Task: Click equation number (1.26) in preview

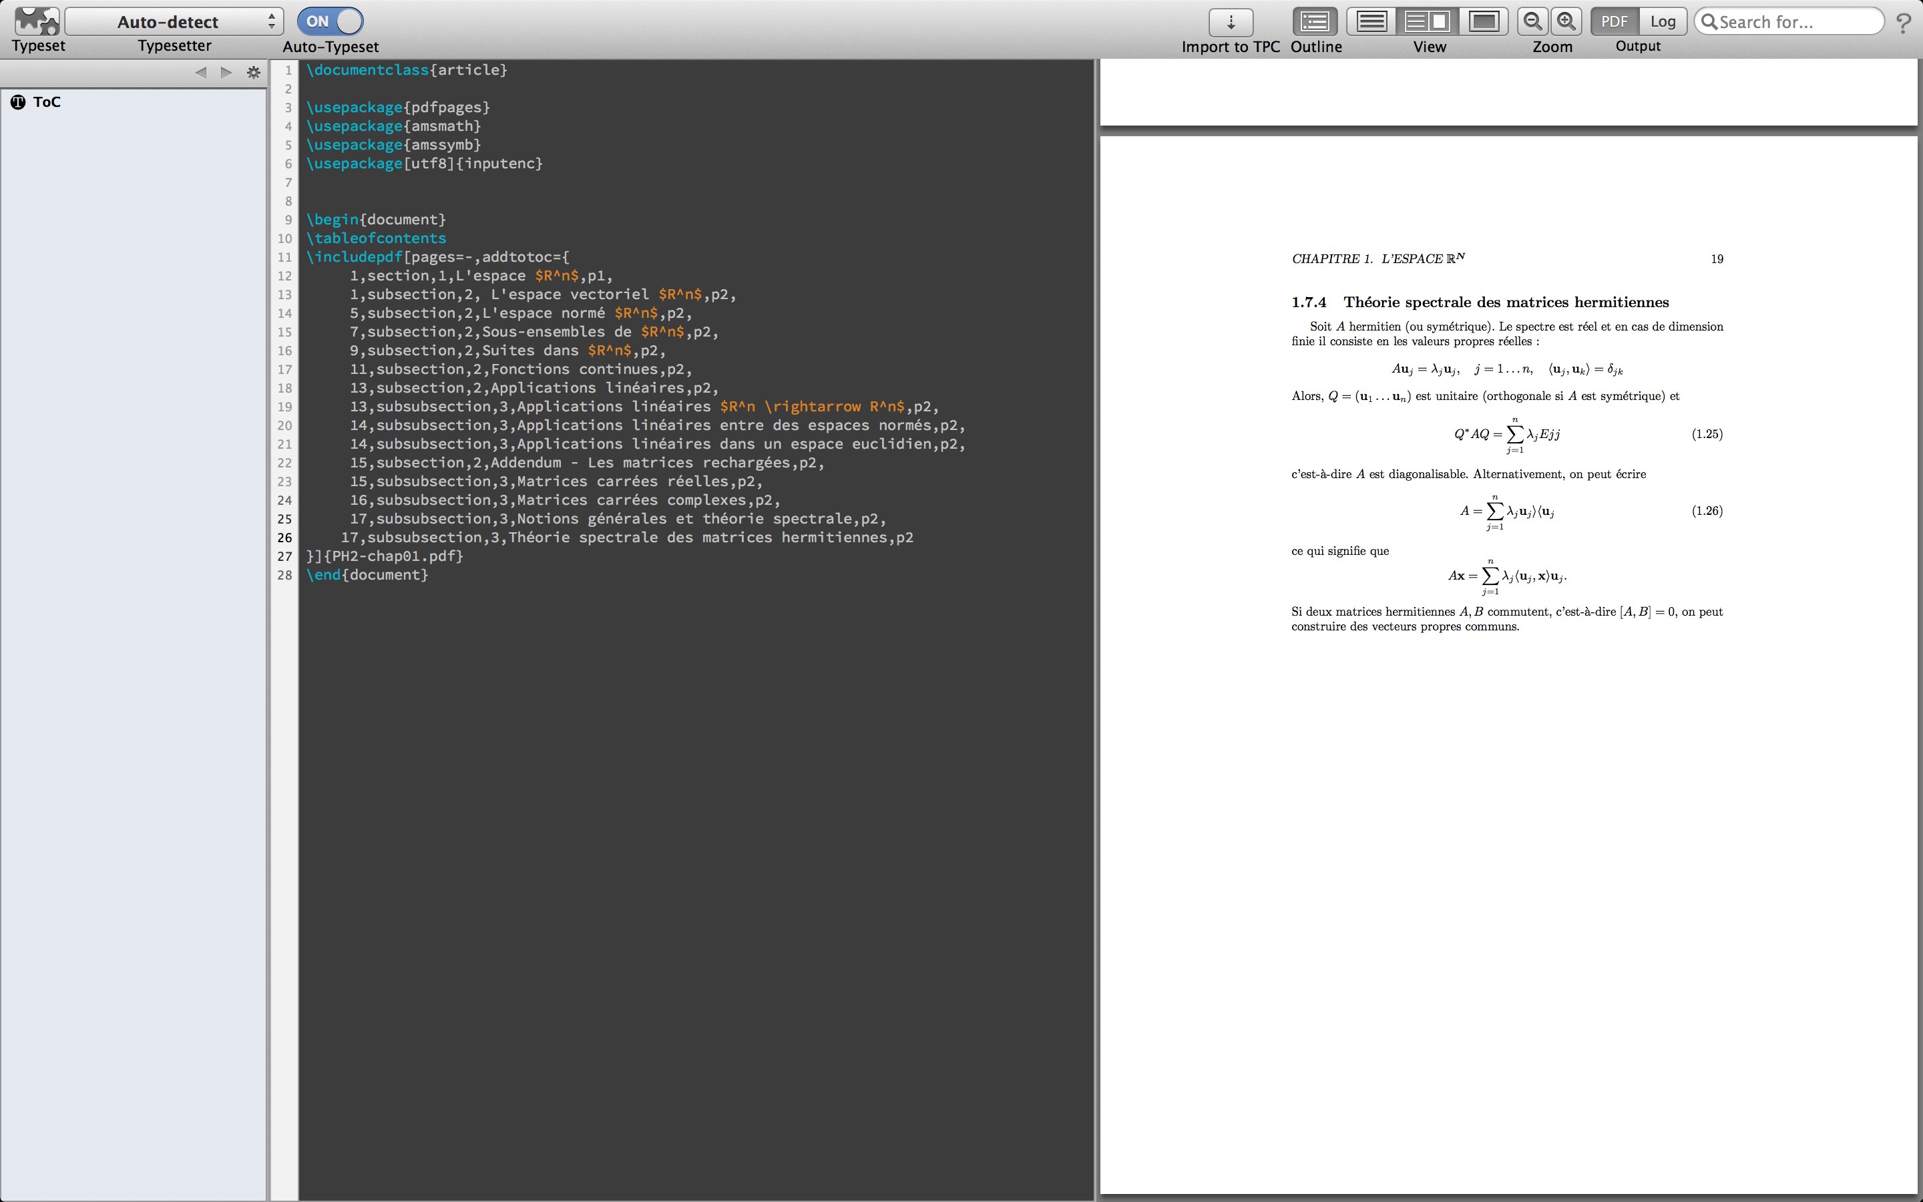Action: point(1707,510)
